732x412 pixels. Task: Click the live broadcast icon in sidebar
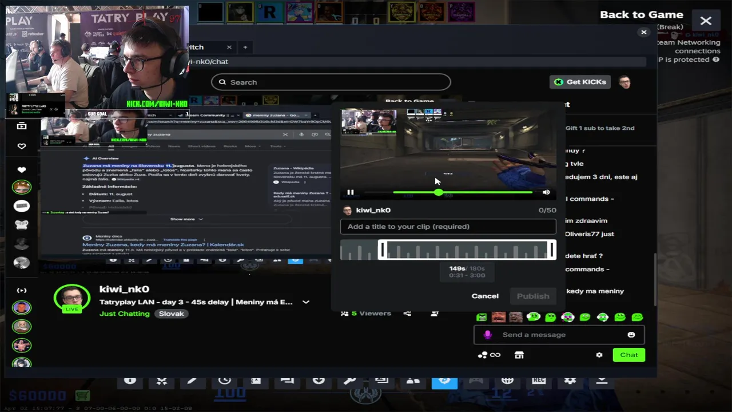22,290
